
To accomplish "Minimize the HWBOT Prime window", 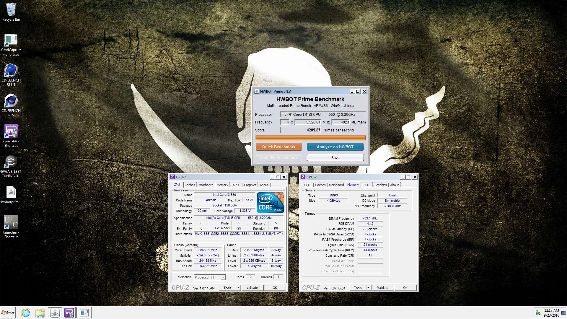I will point(352,92).
